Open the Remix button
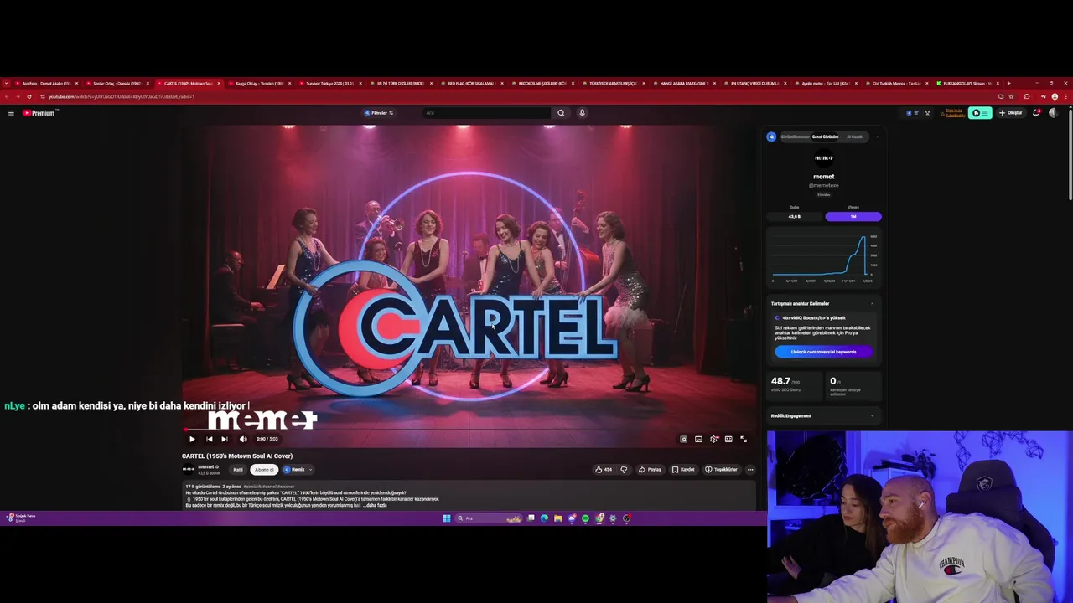 (294, 469)
